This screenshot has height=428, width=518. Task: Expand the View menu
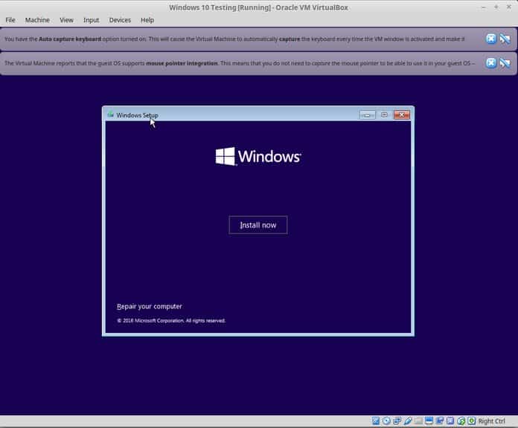66,20
